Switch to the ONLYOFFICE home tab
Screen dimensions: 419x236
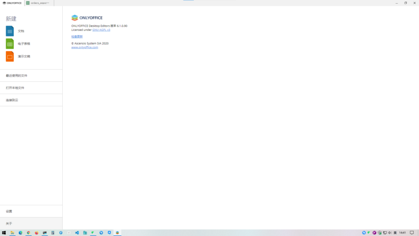[x=12, y=3]
